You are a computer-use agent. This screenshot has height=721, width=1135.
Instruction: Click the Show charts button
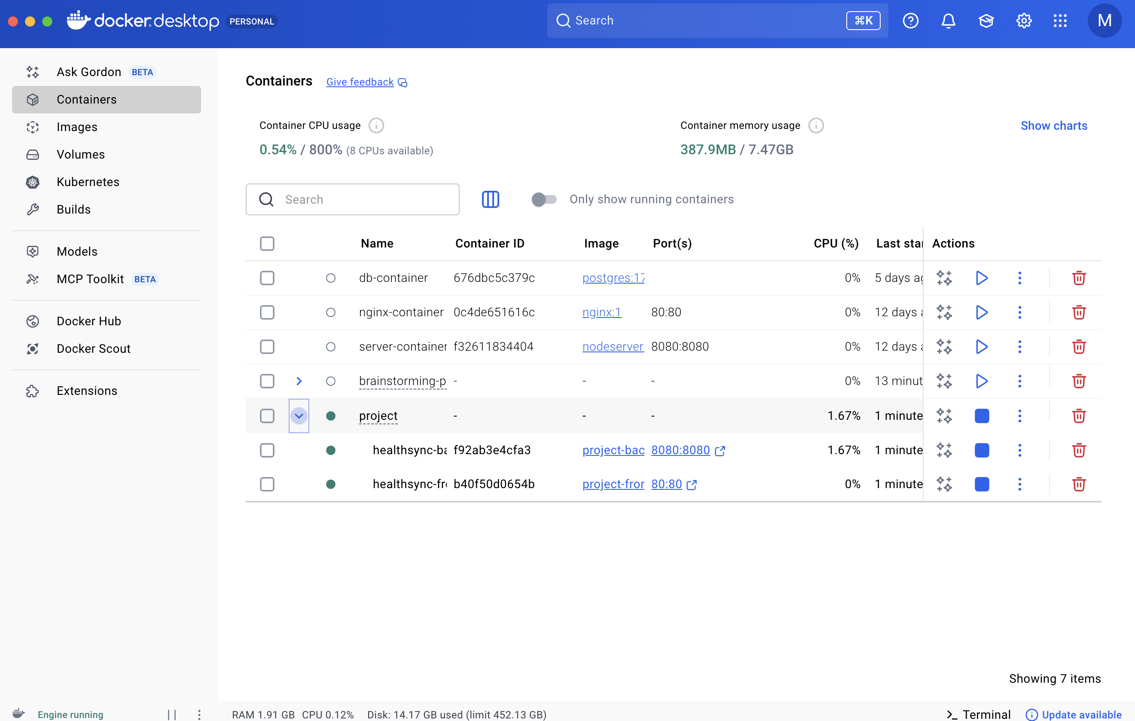click(x=1053, y=125)
